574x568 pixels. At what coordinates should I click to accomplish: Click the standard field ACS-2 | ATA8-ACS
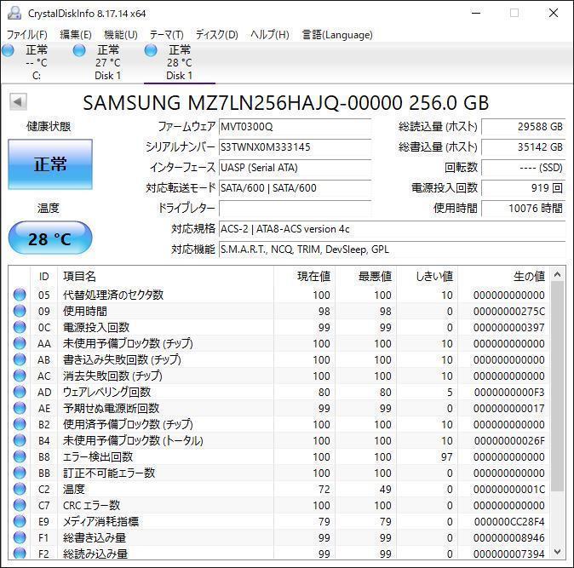click(392, 229)
